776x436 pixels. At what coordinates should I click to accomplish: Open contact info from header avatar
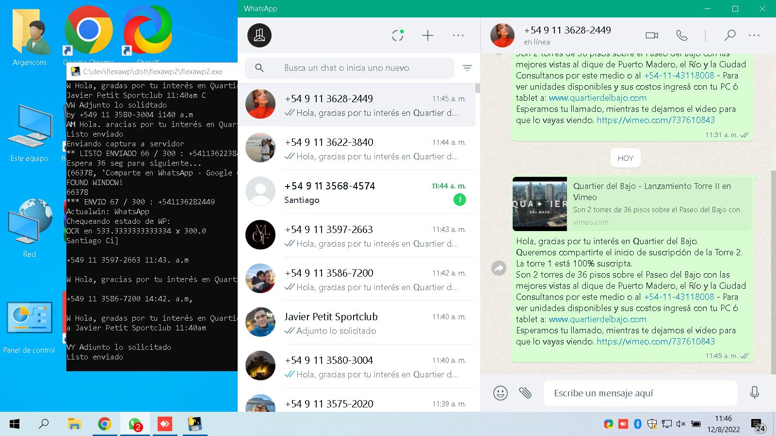tap(502, 35)
